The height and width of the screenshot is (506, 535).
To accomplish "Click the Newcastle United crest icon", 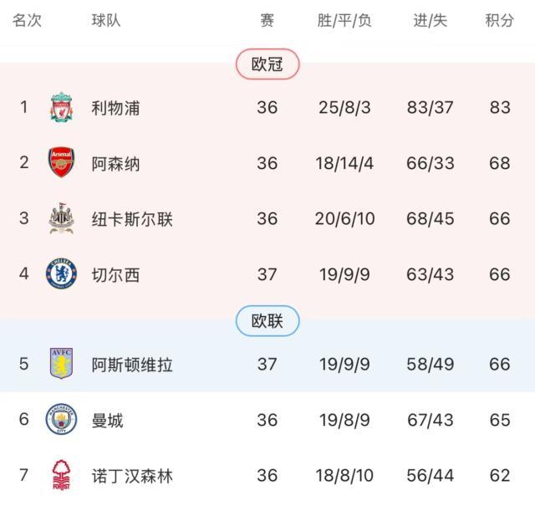I will click(x=61, y=219).
